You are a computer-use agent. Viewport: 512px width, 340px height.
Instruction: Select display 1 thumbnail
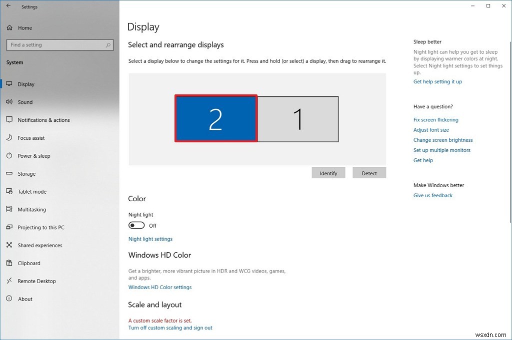tap(298, 119)
